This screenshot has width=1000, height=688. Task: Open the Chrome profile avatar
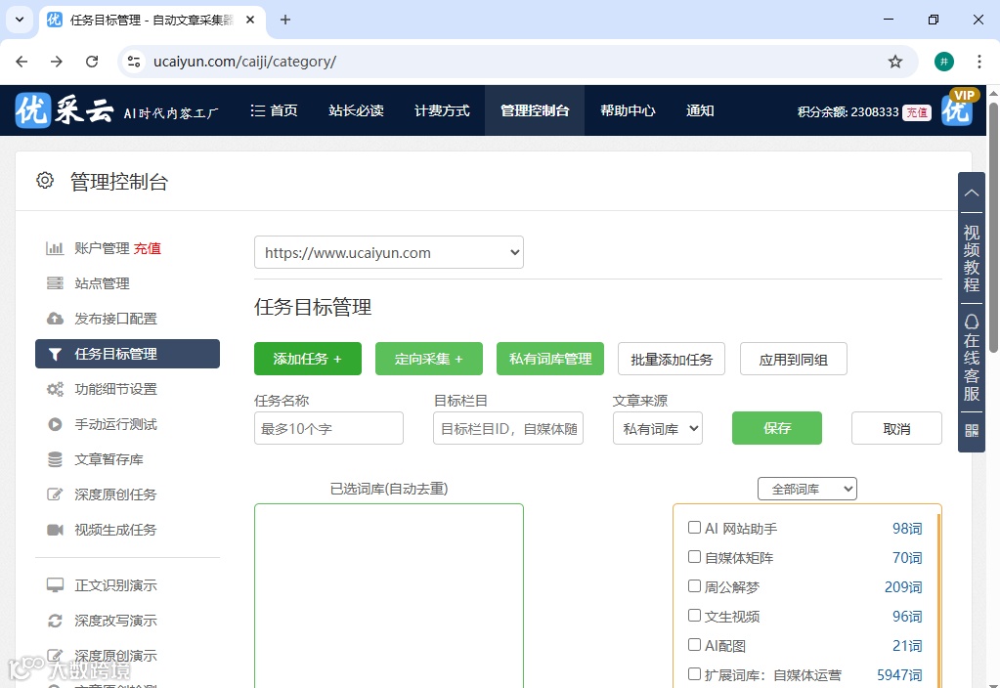click(x=944, y=62)
